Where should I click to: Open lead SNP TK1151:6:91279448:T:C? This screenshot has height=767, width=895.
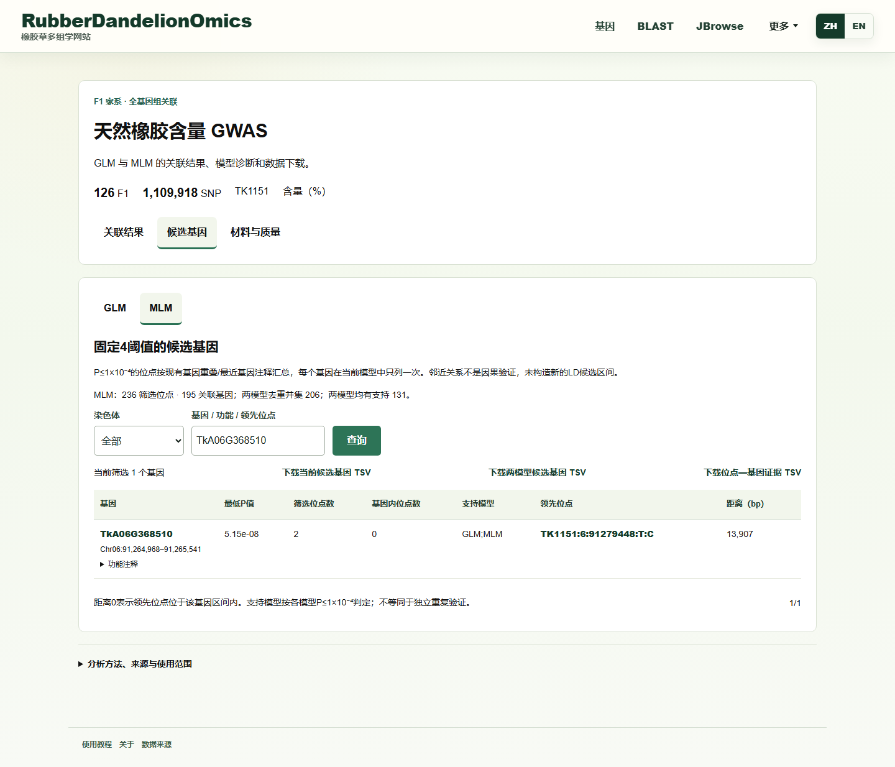pos(597,534)
